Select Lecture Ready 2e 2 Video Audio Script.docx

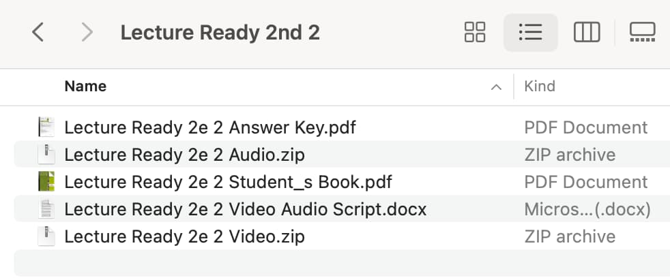(246, 209)
